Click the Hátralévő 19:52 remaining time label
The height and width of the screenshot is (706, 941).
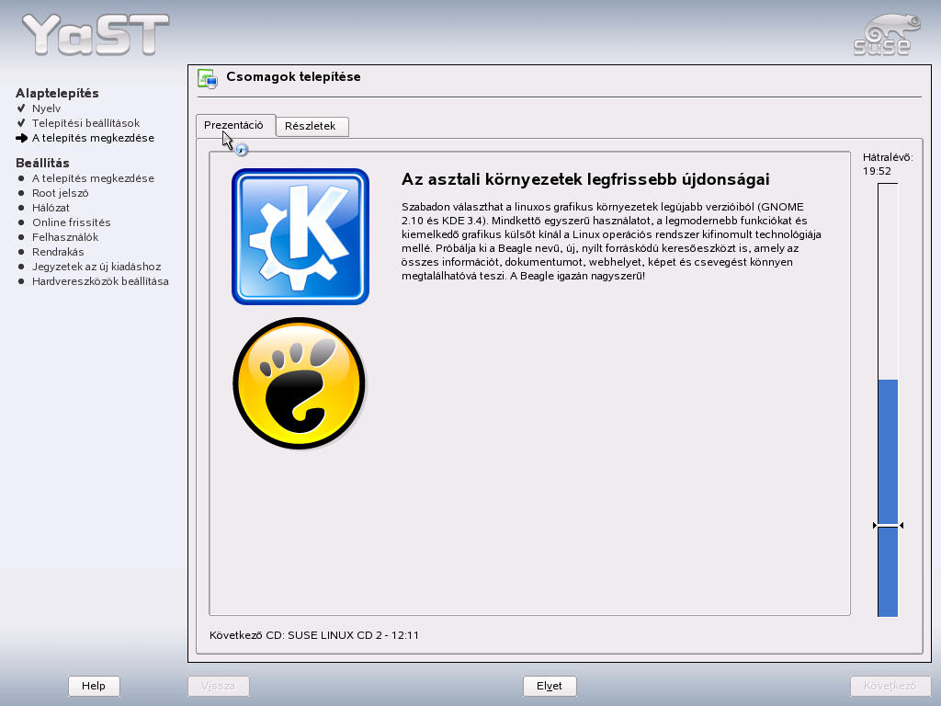tap(888, 164)
